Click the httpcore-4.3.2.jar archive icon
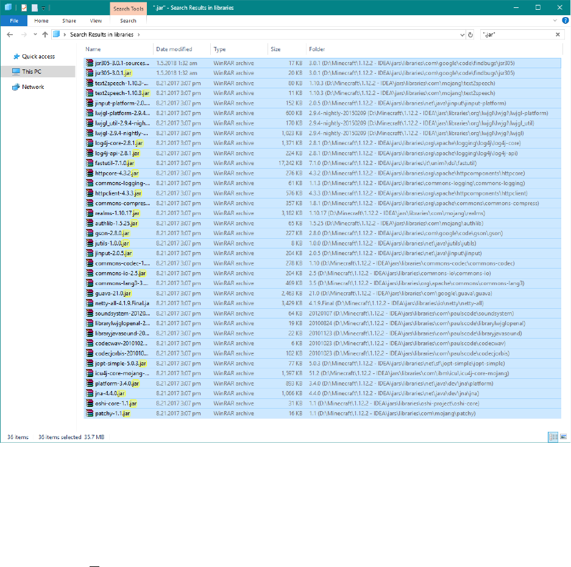 [x=89, y=173]
